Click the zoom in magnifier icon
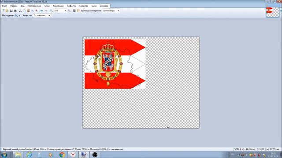This screenshot has height=158, width=282. click(69, 11)
